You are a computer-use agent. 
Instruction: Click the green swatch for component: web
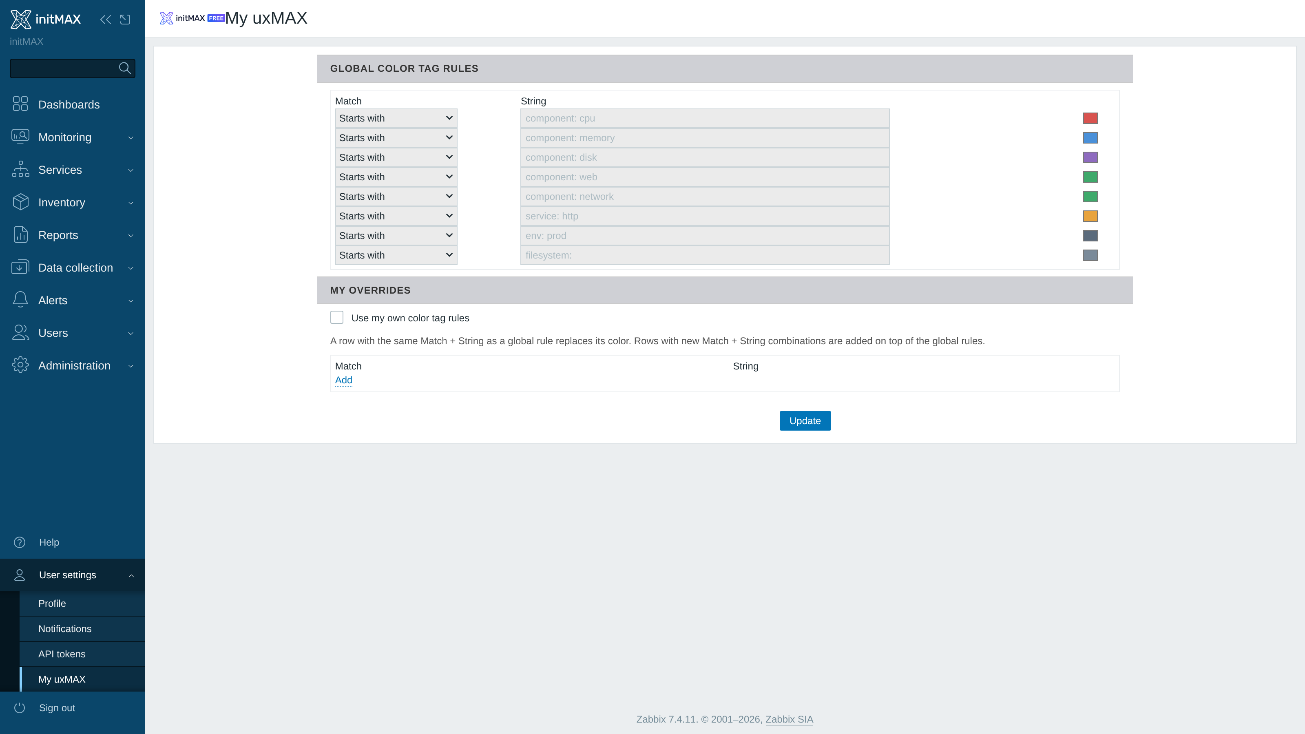tap(1090, 177)
